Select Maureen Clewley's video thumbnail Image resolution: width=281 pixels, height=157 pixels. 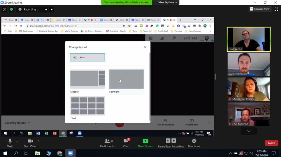[249, 89]
